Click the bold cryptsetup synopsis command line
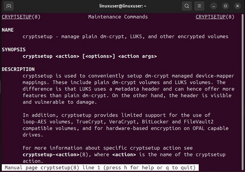 (90, 56)
